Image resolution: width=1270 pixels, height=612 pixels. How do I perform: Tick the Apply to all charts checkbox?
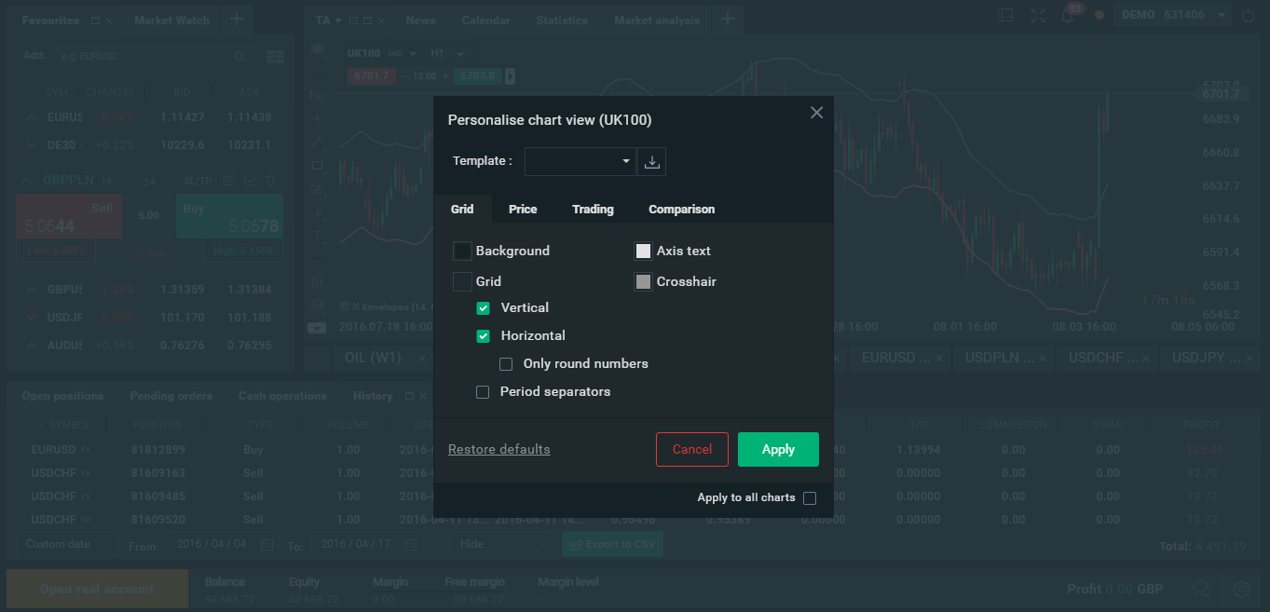(x=810, y=498)
